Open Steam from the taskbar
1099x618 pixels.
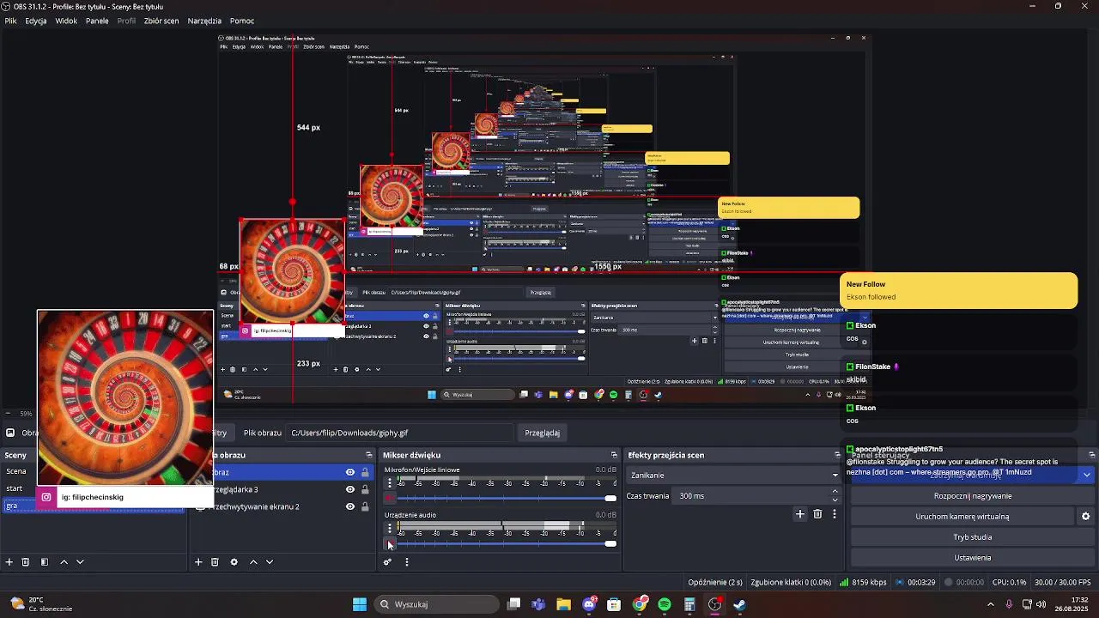(x=740, y=604)
